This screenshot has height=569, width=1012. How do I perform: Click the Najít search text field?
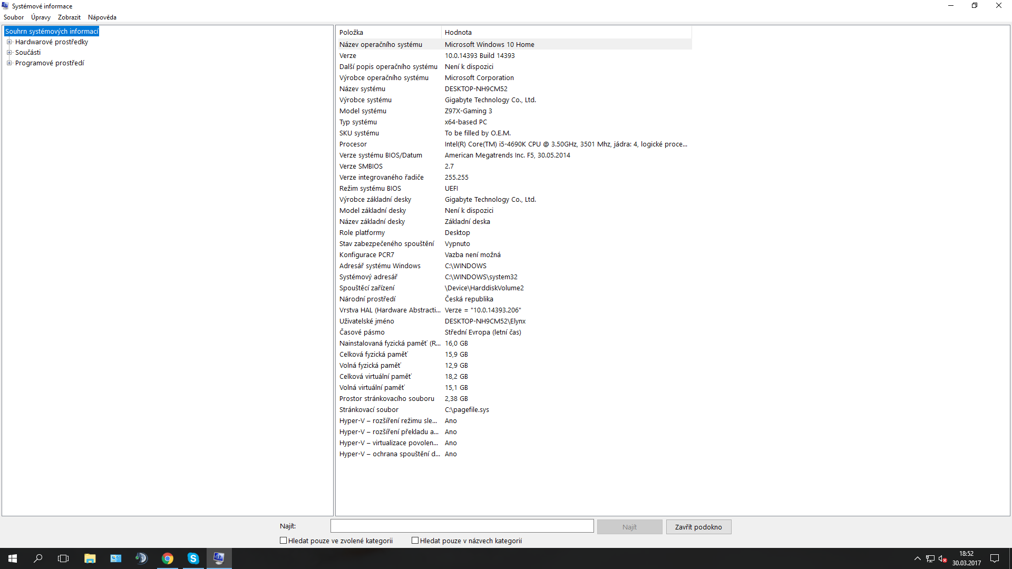coord(462,526)
